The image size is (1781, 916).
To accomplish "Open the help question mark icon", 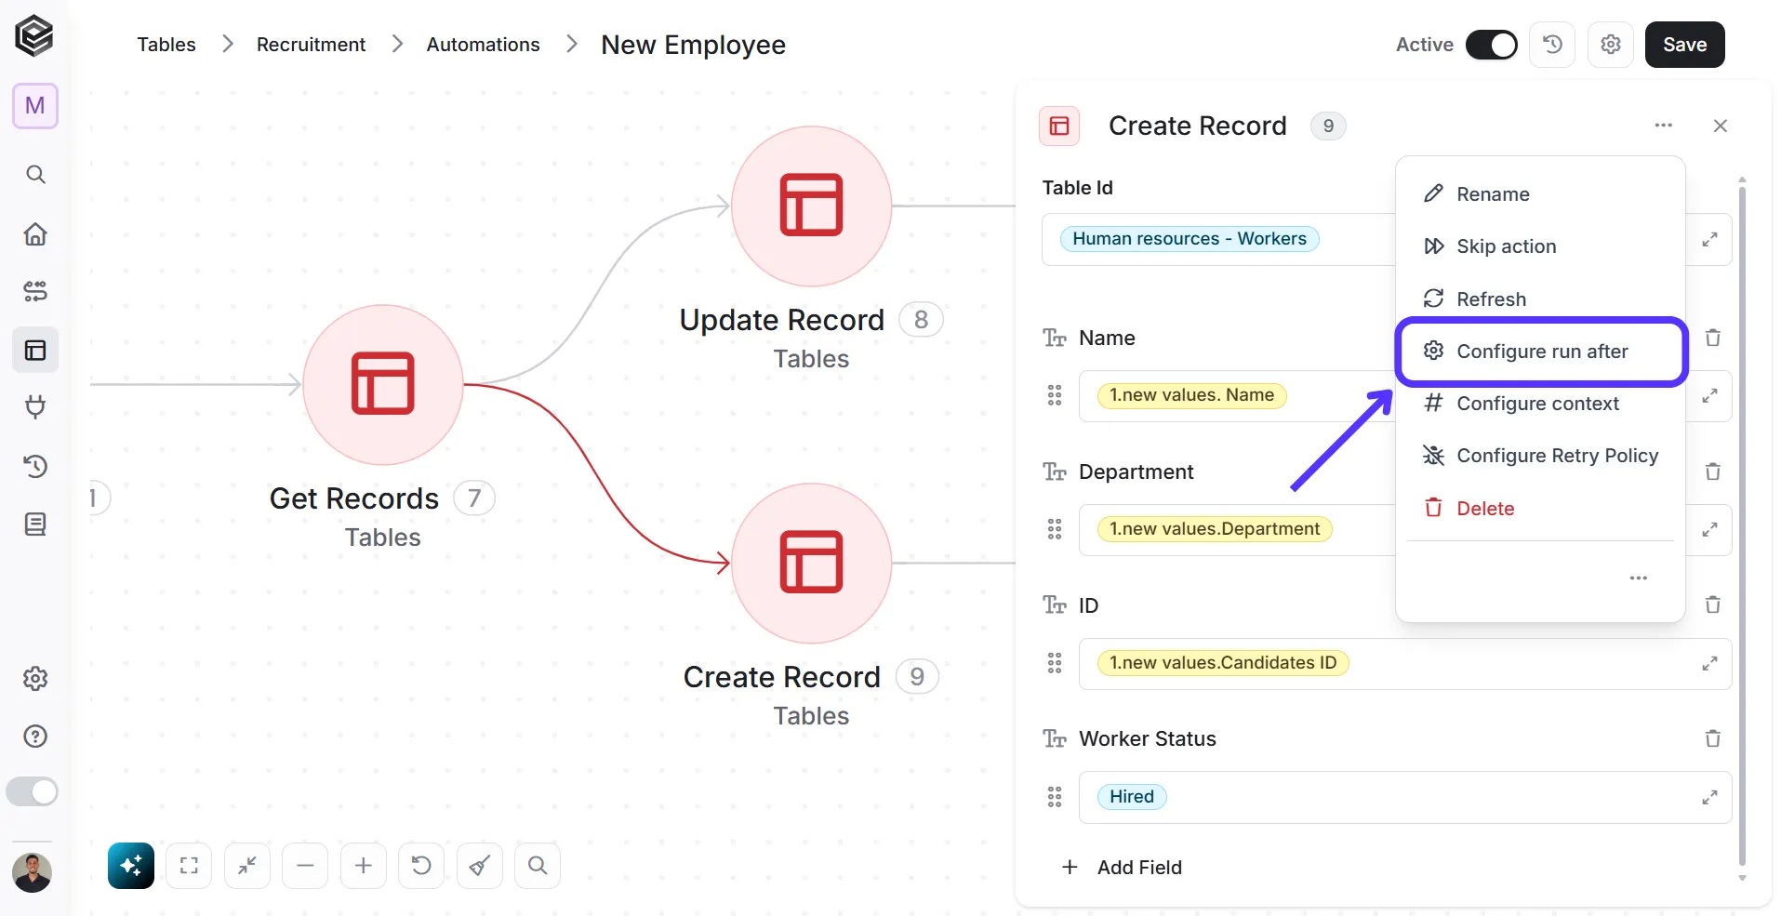I will tap(35, 737).
